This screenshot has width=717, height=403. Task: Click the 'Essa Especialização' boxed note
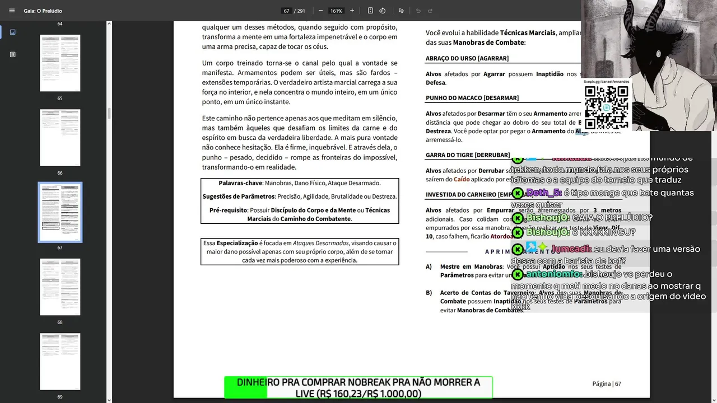[x=300, y=251]
